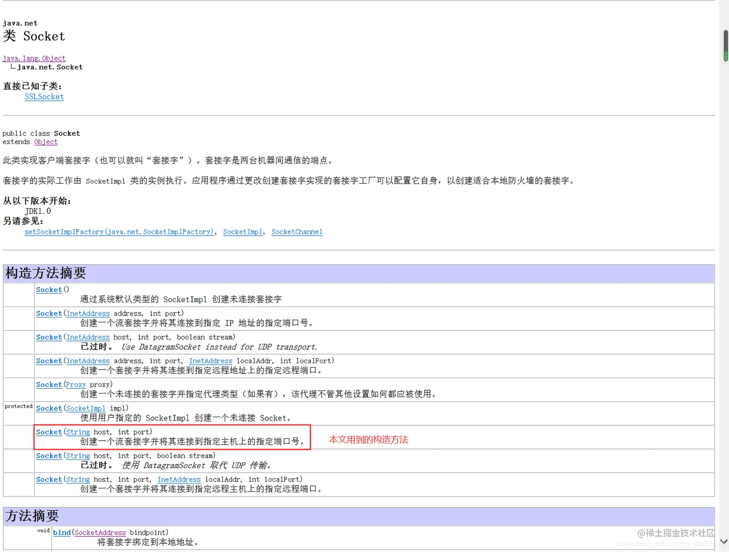729x552 pixels.
Task: Open setSocketImplFactory(java.net.SocketImplFactory) link
Action: pos(119,232)
